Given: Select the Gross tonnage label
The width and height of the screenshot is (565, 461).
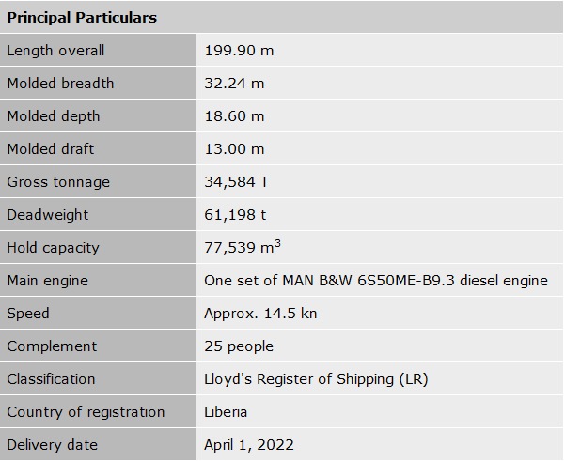Looking at the screenshot, I should (x=58, y=182).
